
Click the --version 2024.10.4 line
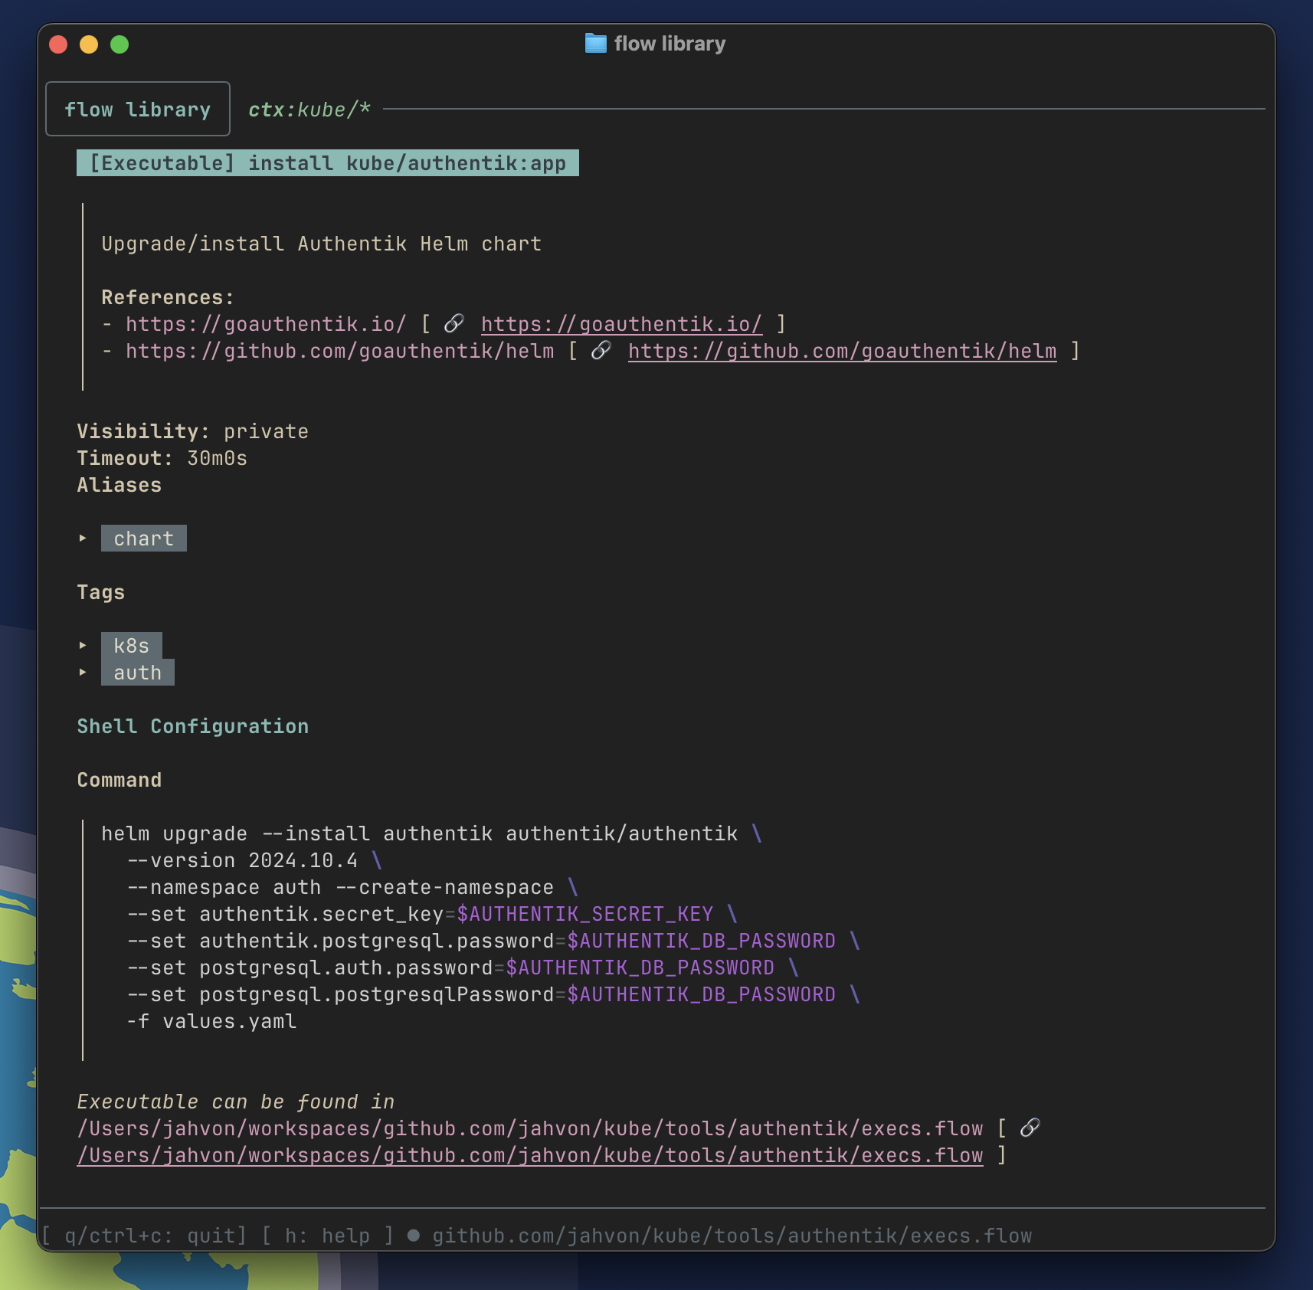pyautogui.click(x=254, y=860)
